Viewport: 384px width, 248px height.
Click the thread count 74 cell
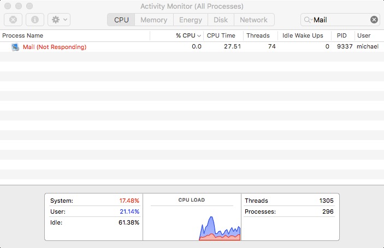tap(272, 46)
